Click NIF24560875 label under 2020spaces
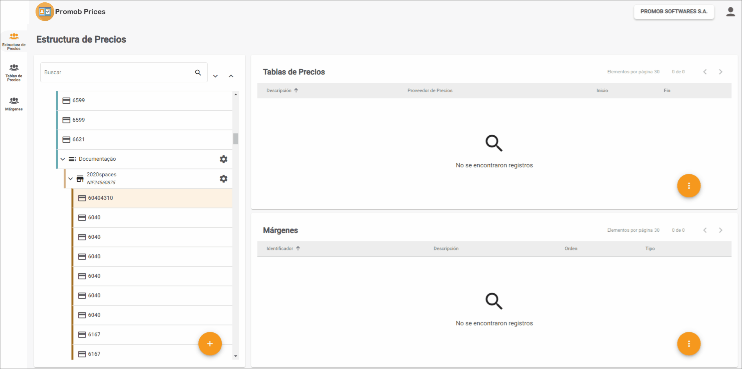This screenshot has width=742, height=369. 101,183
